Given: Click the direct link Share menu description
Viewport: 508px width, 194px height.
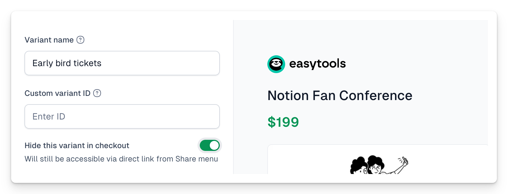Looking at the screenshot, I should [121, 159].
